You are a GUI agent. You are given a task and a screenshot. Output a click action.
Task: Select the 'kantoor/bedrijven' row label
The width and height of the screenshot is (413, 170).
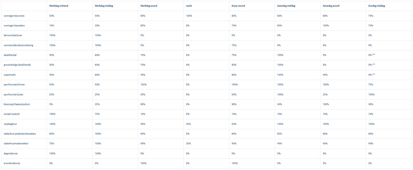coord(13,35)
